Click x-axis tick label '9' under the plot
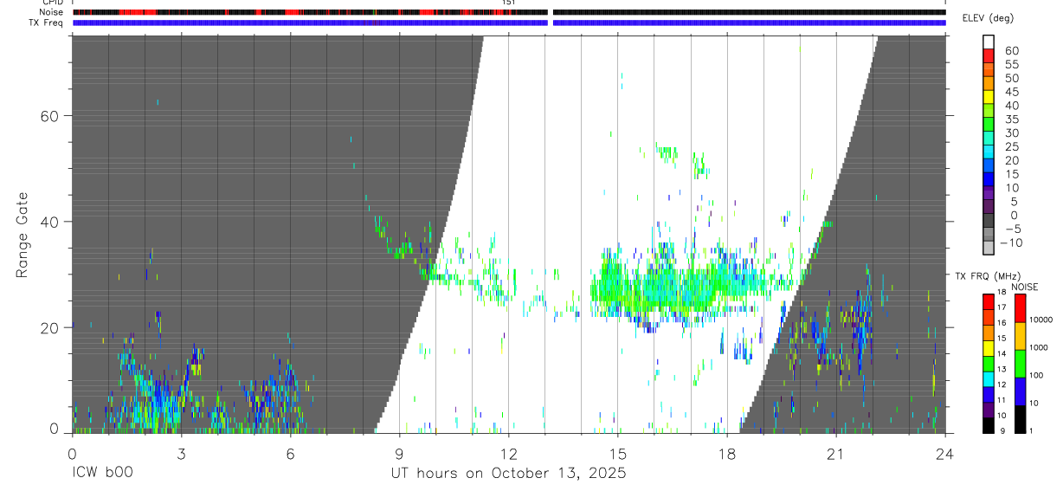Screen dimensions: 1063x491 (x=399, y=453)
